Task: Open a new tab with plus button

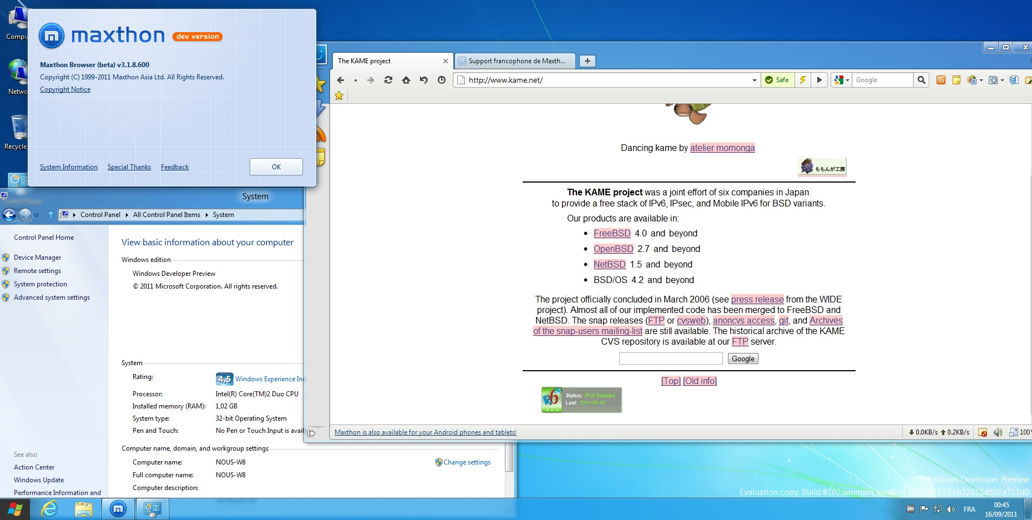Action: [x=587, y=61]
